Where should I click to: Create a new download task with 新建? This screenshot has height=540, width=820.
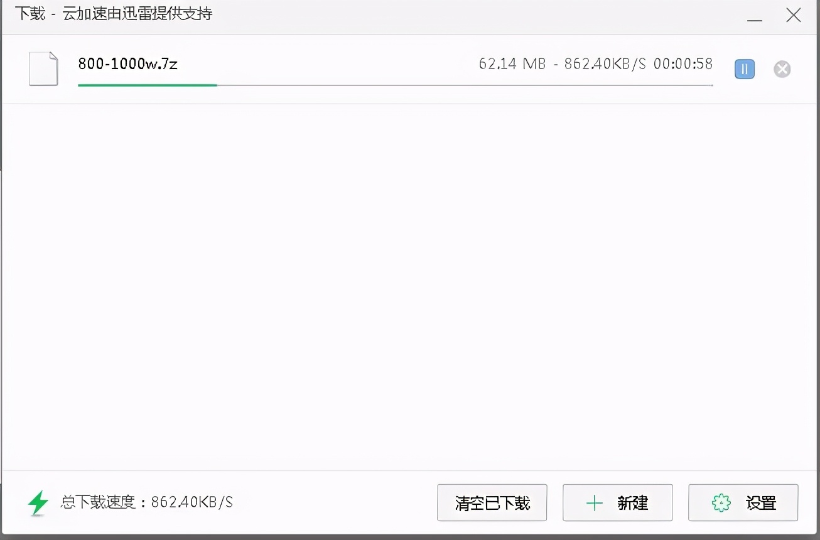click(x=617, y=502)
